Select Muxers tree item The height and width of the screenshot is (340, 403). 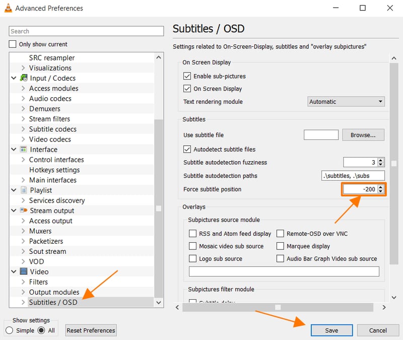coord(40,231)
